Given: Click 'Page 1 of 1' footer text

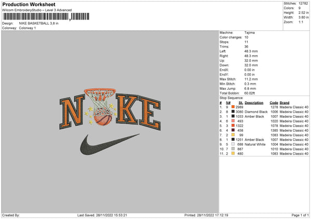Looking at the screenshot, I should tap(300, 215).
